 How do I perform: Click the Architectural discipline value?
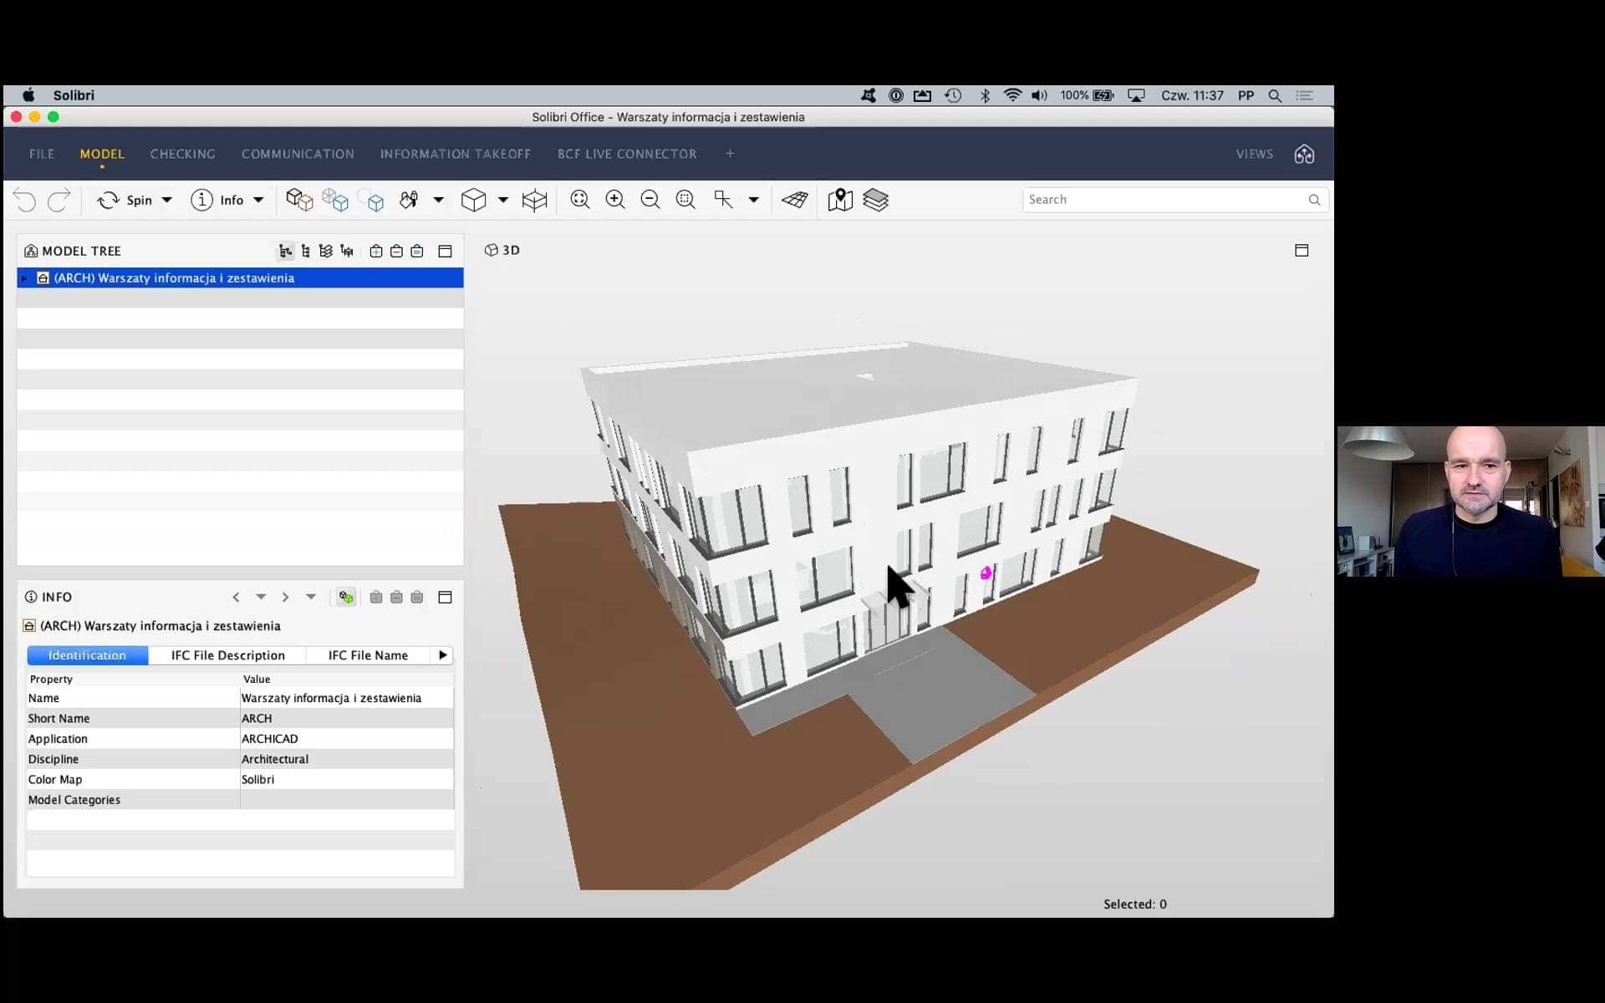347,759
